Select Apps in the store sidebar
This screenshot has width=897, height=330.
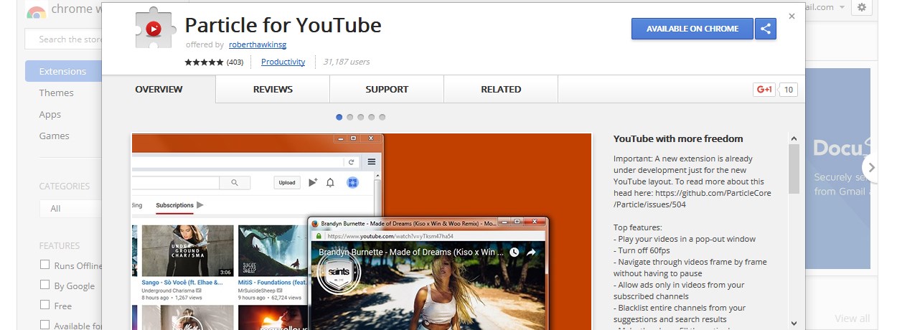pos(50,114)
